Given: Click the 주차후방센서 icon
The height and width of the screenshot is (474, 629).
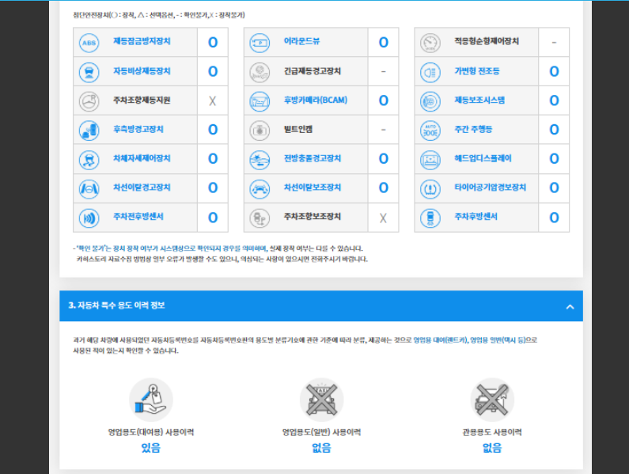Looking at the screenshot, I should click(x=430, y=218).
